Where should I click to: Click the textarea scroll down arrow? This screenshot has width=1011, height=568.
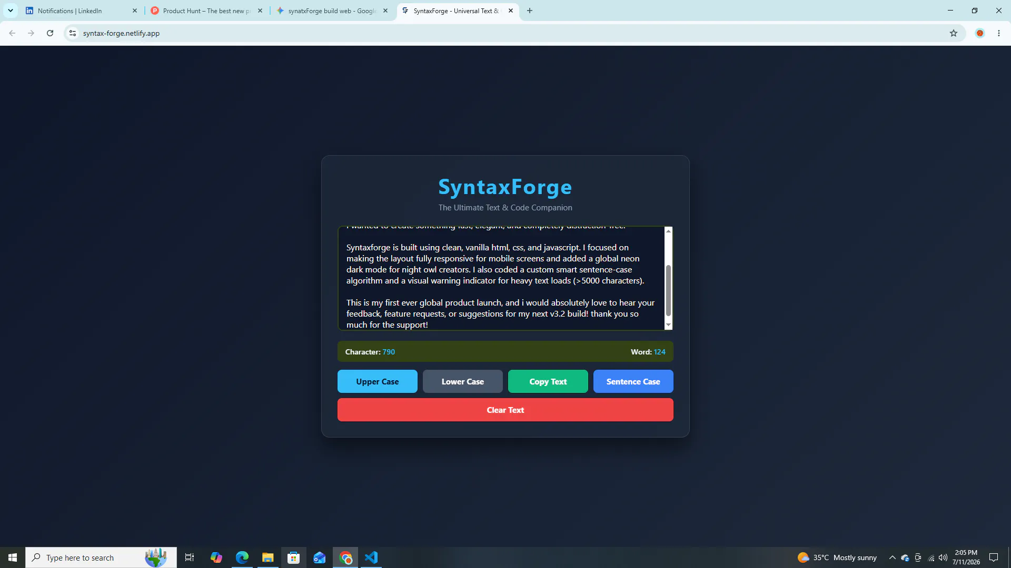point(668,325)
